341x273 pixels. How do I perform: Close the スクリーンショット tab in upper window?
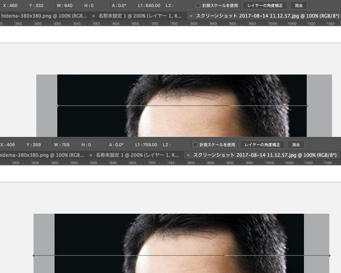click(x=191, y=16)
